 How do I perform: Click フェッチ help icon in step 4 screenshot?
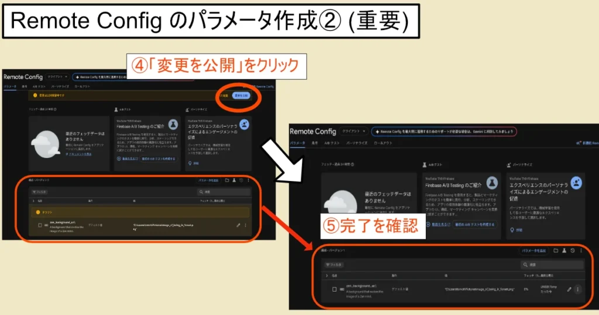[x=55, y=109]
